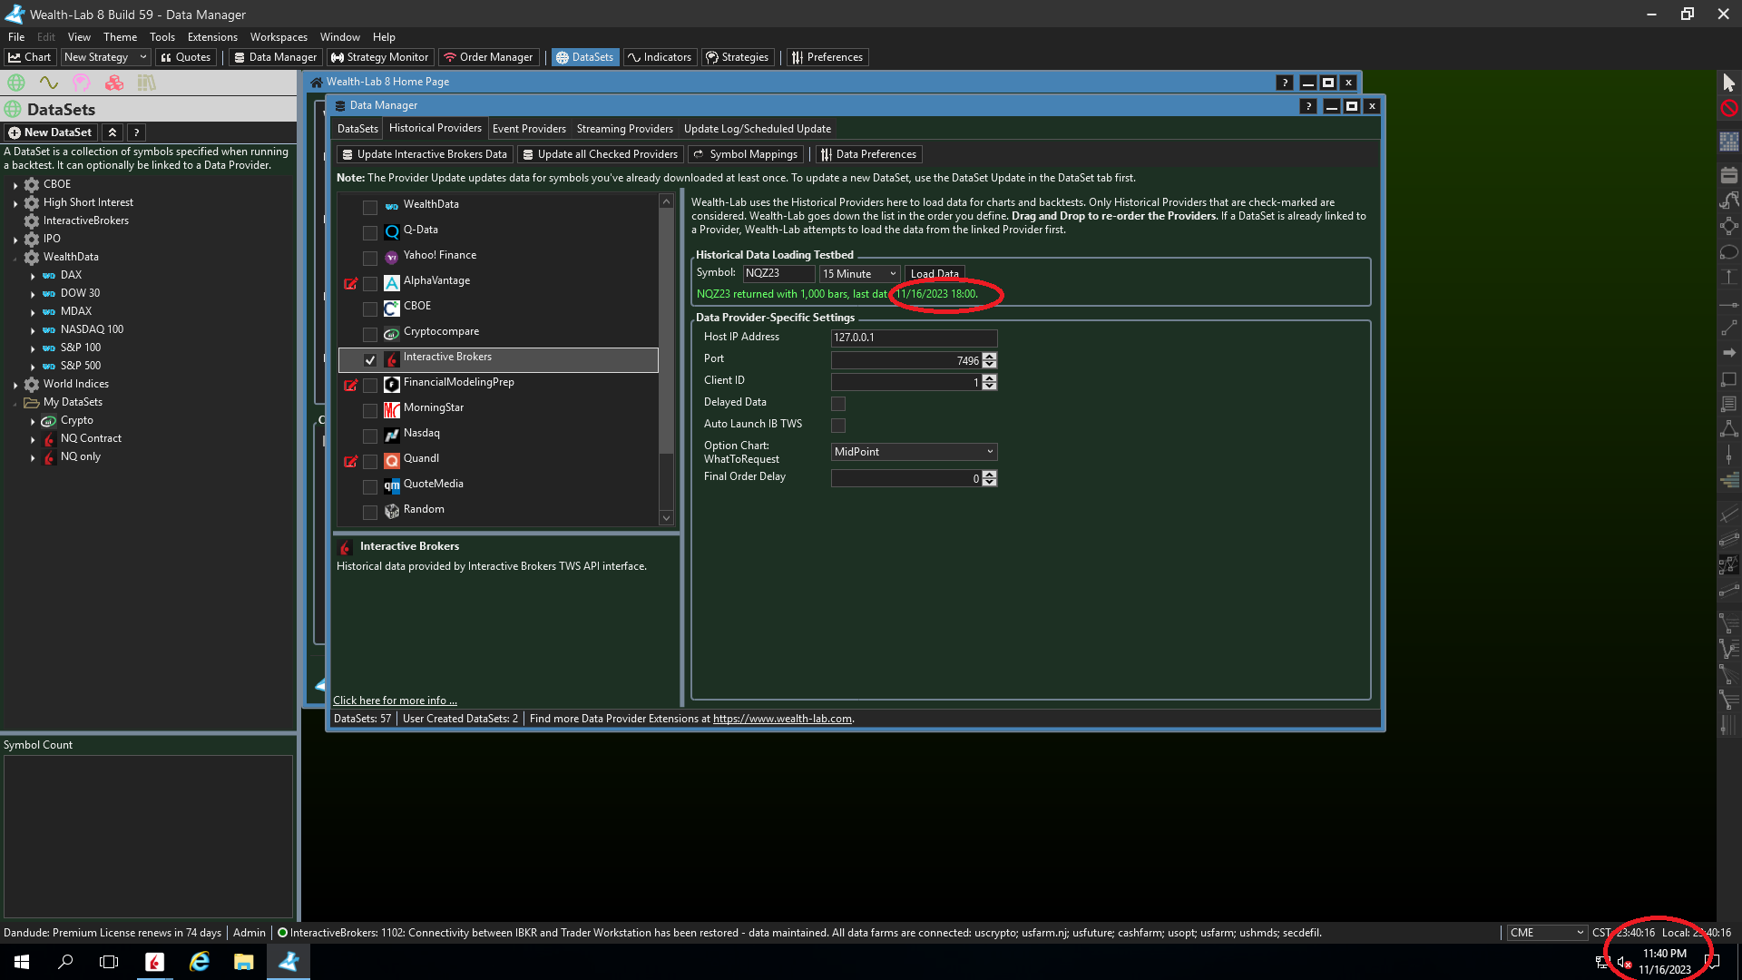Open the Indicators sine-wave sidebar icon
Screen dimensions: 1742x980
pos(49,83)
